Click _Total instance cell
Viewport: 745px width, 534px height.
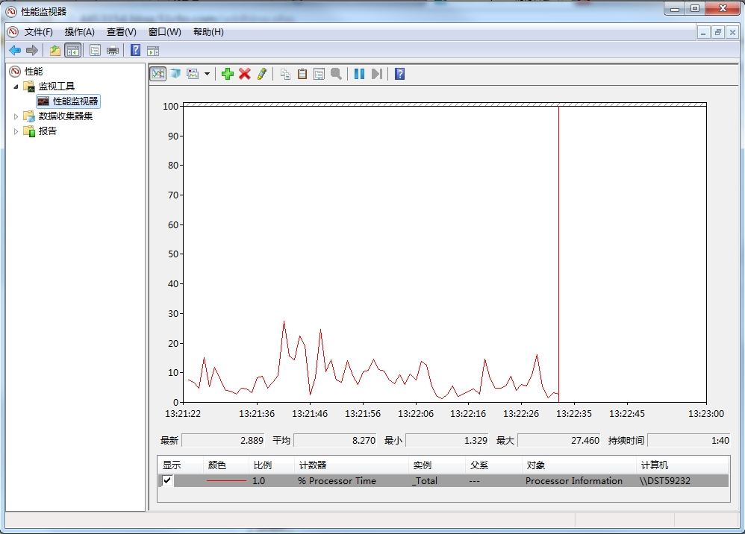(424, 481)
